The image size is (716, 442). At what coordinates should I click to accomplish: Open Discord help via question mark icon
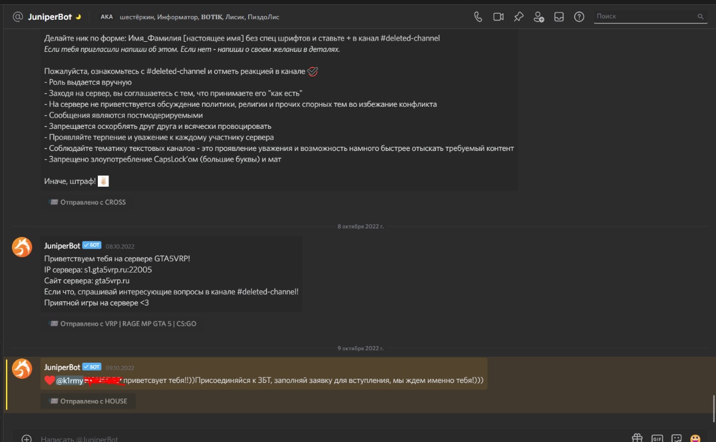[579, 17]
